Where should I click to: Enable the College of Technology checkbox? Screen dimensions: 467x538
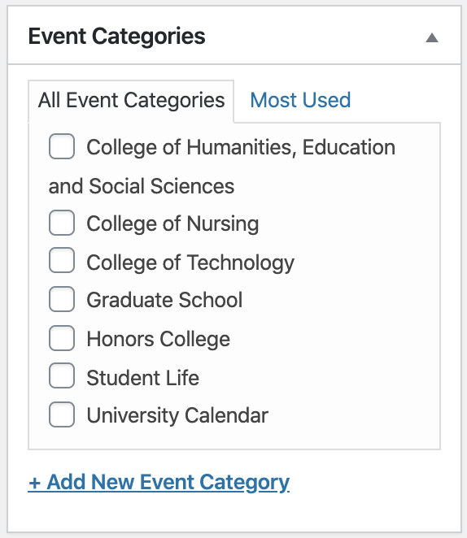(62, 260)
